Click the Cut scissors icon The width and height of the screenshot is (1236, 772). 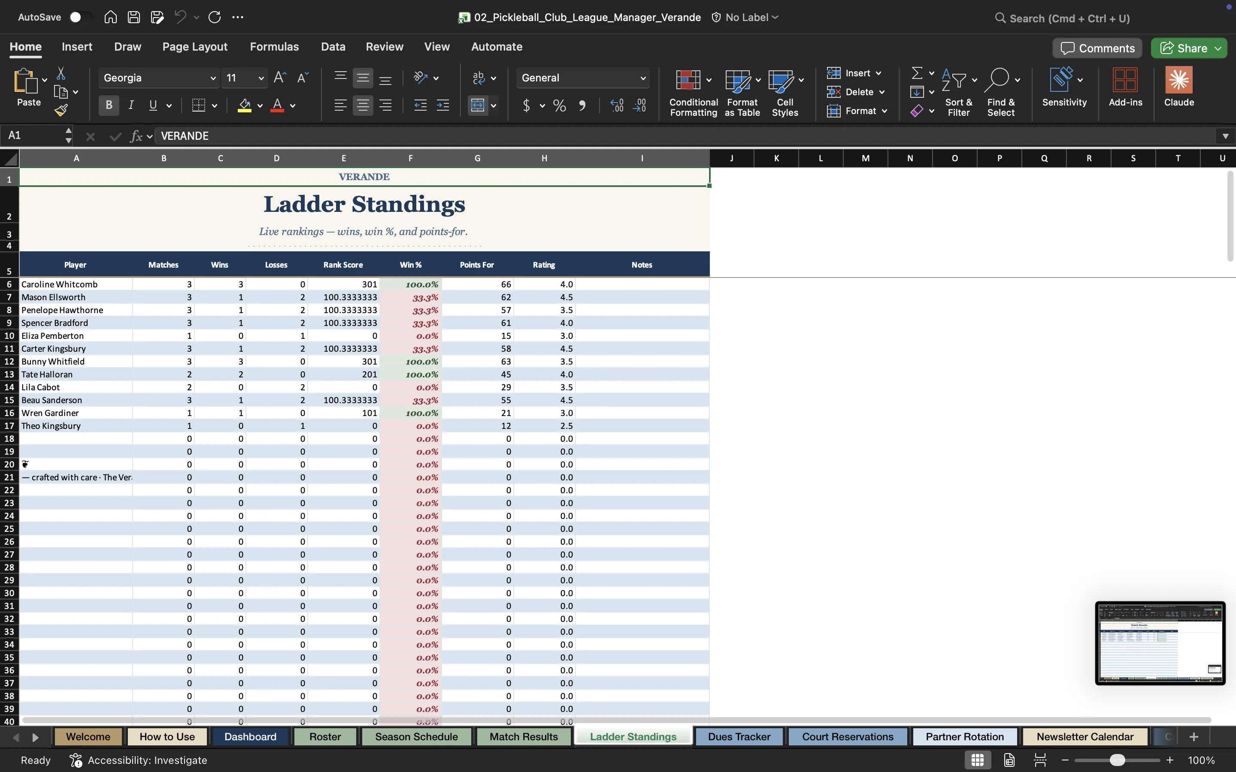pos(61,73)
